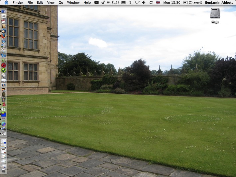Open System Preferences in the Dock
This screenshot has height=177, width=236.
coord(3,16)
